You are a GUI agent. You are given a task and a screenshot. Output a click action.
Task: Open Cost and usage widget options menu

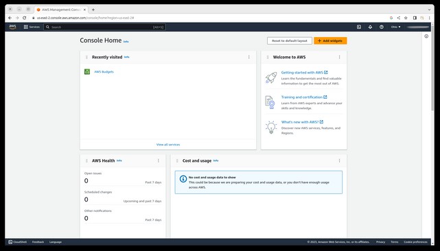[x=339, y=160]
